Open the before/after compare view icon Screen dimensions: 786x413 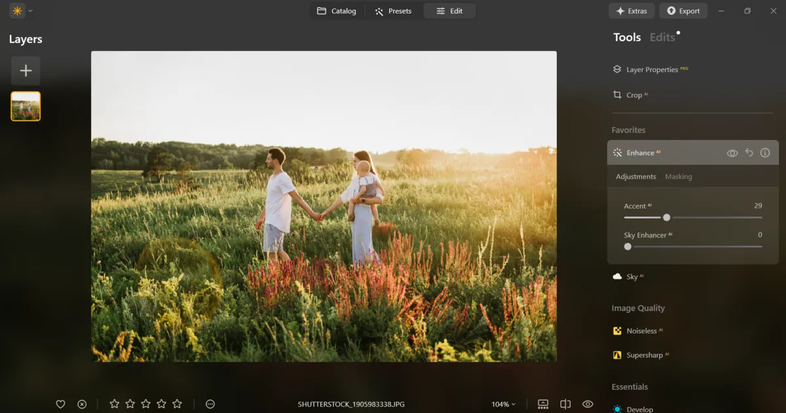(565, 404)
